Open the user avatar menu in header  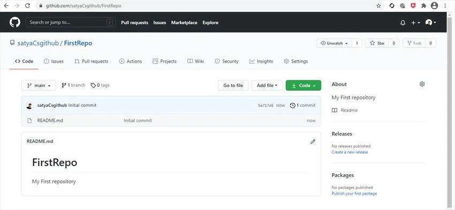click(430, 22)
